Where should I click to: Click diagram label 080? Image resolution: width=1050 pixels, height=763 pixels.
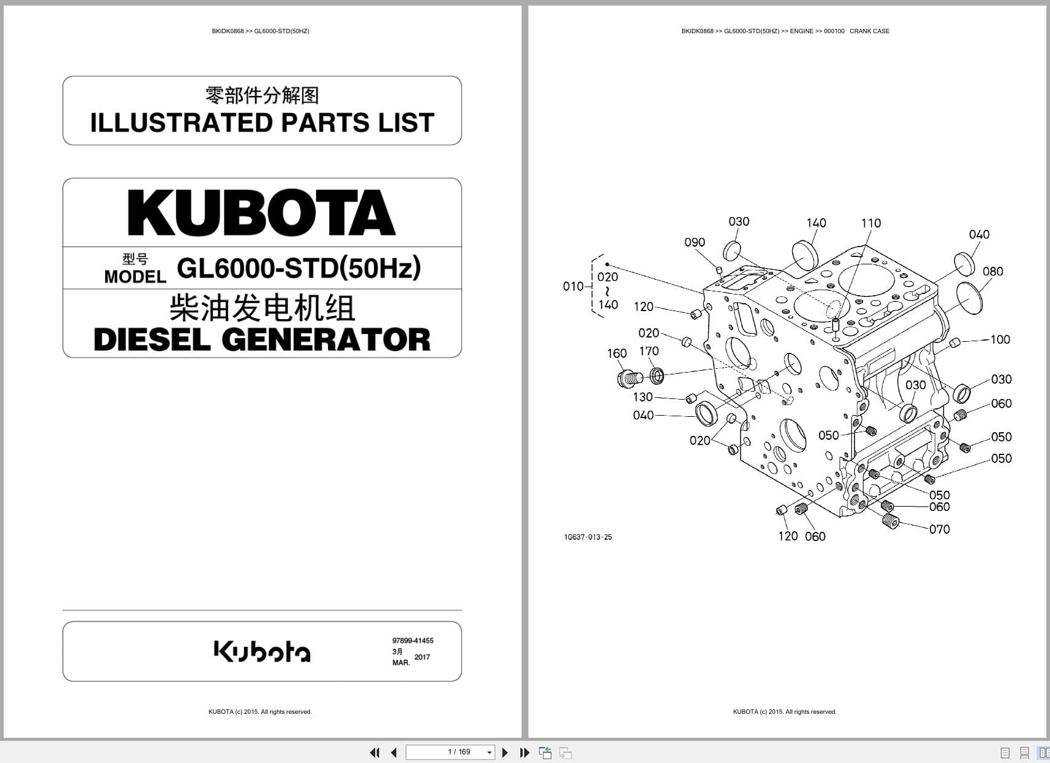pyautogui.click(x=993, y=271)
